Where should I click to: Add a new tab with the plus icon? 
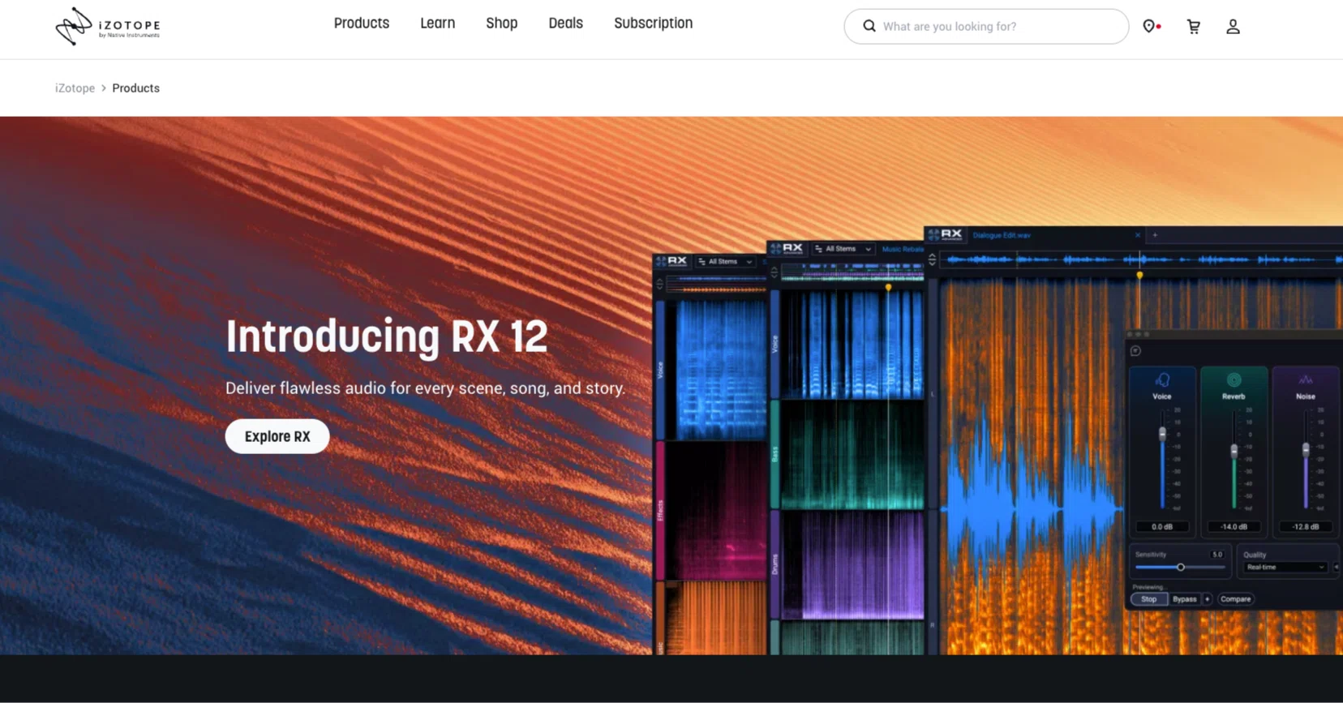click(1155, 235)
